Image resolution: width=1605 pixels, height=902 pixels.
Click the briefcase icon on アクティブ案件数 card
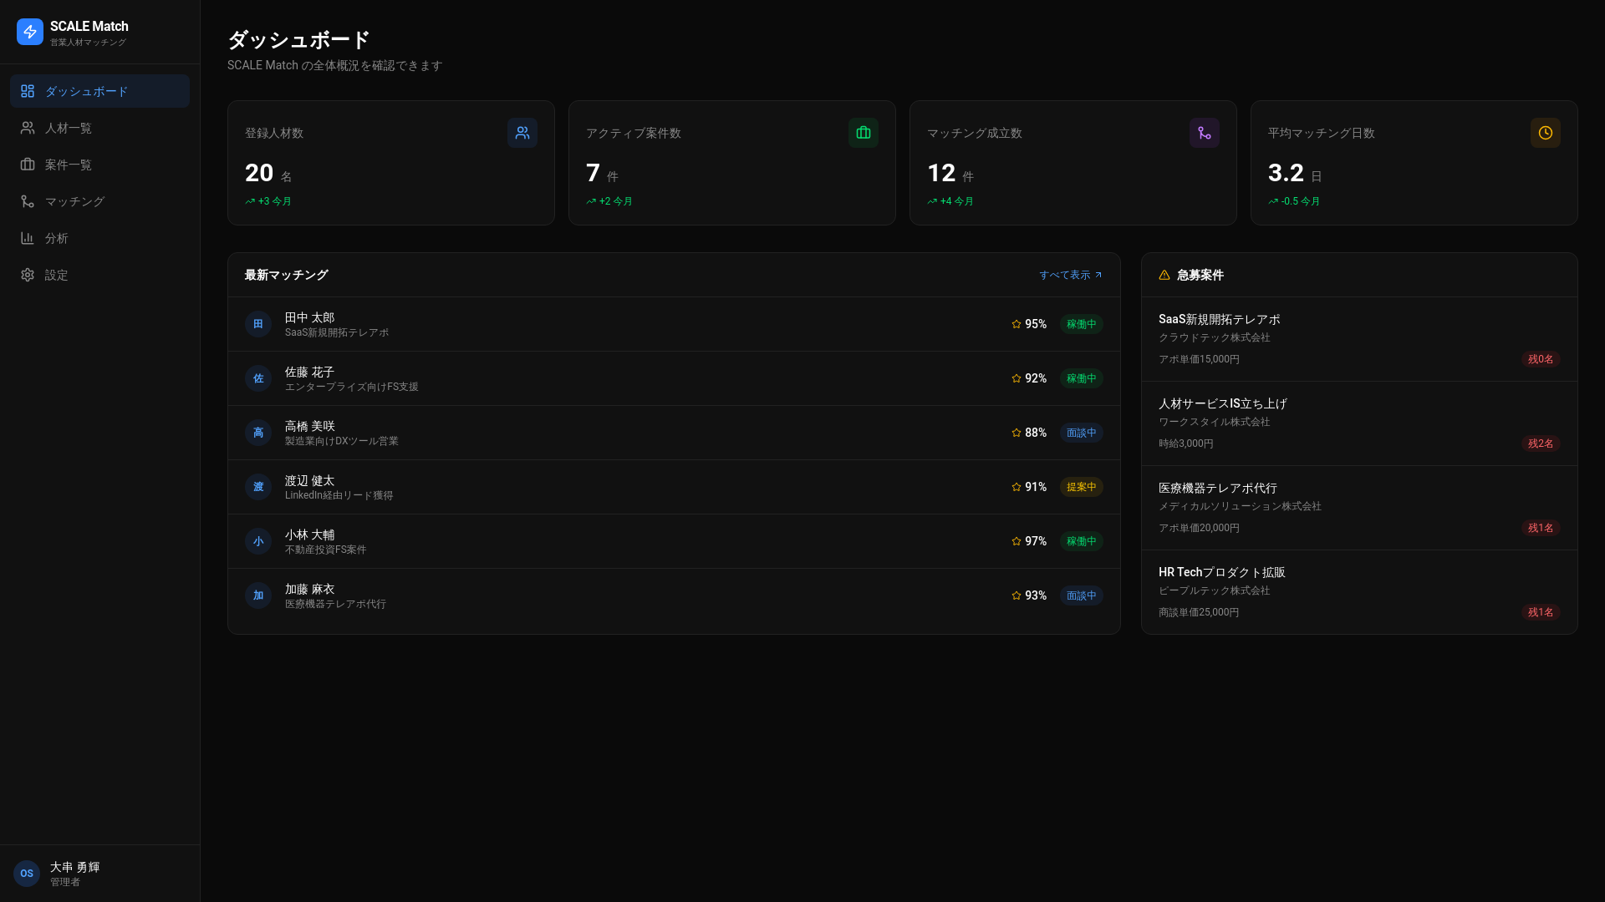[864, 133]
